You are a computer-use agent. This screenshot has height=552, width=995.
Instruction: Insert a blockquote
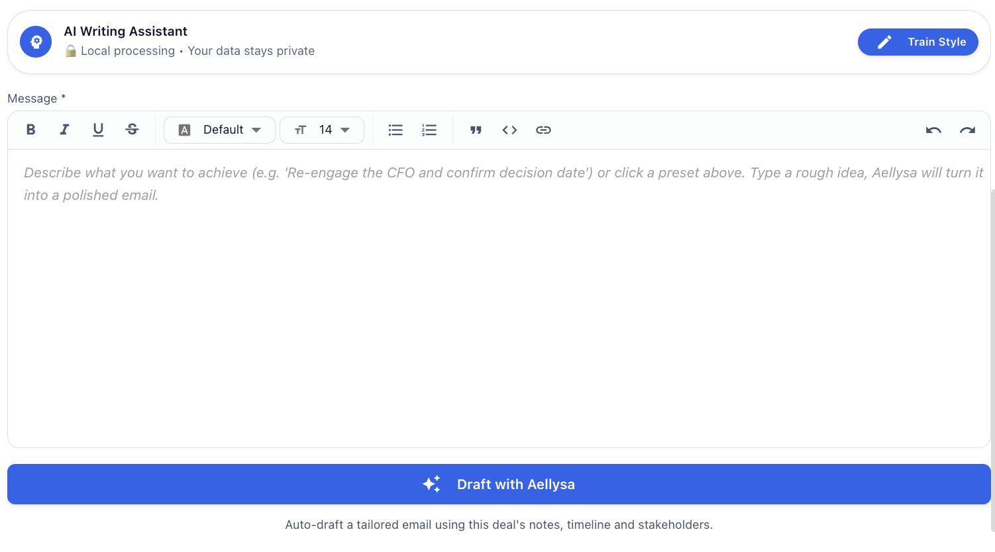(476, 130)
